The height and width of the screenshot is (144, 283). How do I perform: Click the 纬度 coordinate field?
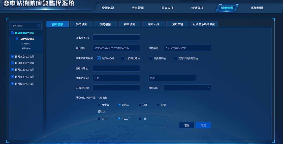[x=172, y=78]
